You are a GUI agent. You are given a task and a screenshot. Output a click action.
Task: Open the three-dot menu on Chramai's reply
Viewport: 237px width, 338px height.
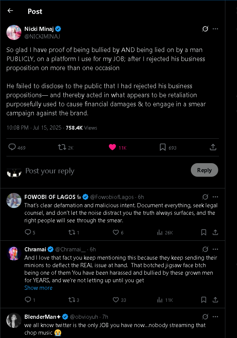[215, 249]
